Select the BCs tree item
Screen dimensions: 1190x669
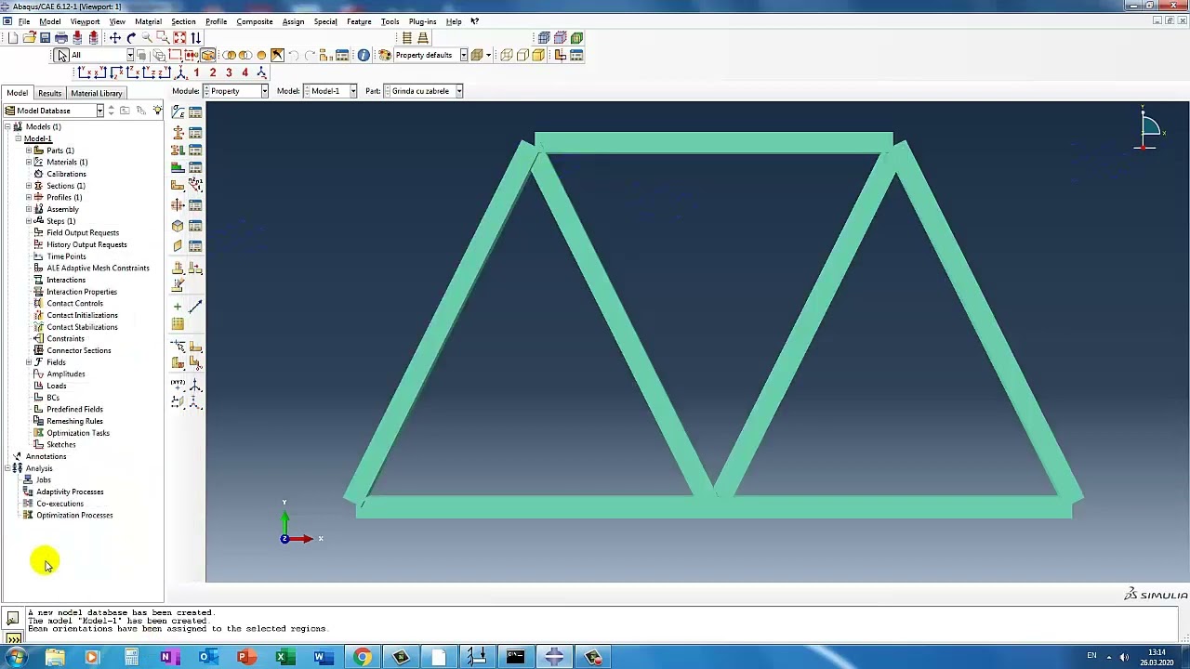click(53, 398)
